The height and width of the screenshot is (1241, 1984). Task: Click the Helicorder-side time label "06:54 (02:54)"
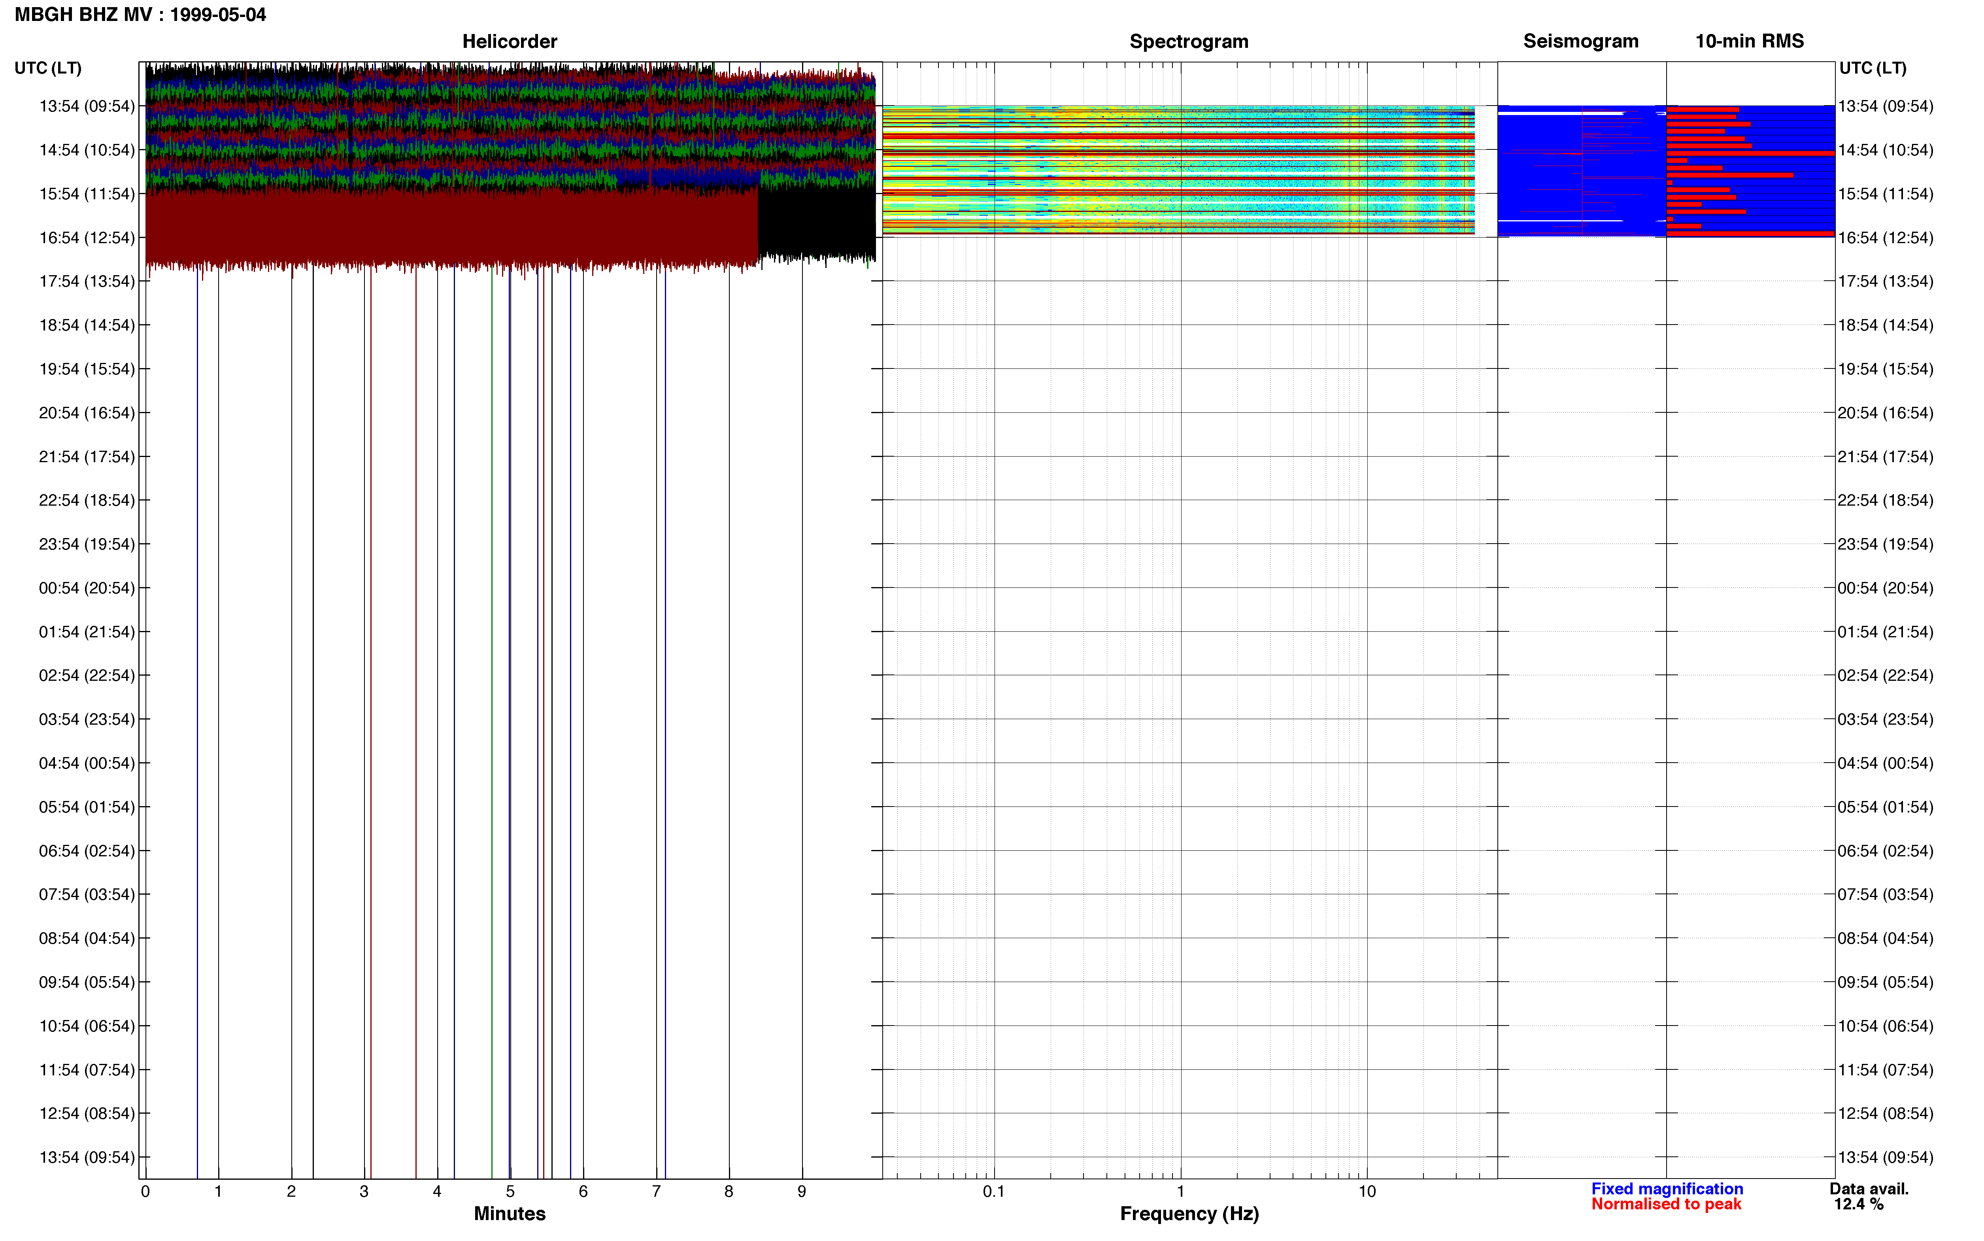point(87,851)
